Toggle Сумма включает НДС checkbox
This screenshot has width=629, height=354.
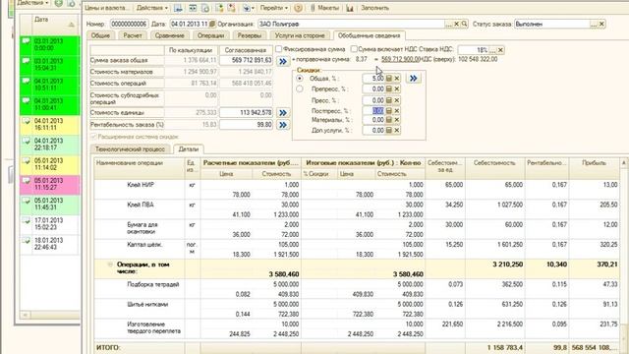[354, 49]
